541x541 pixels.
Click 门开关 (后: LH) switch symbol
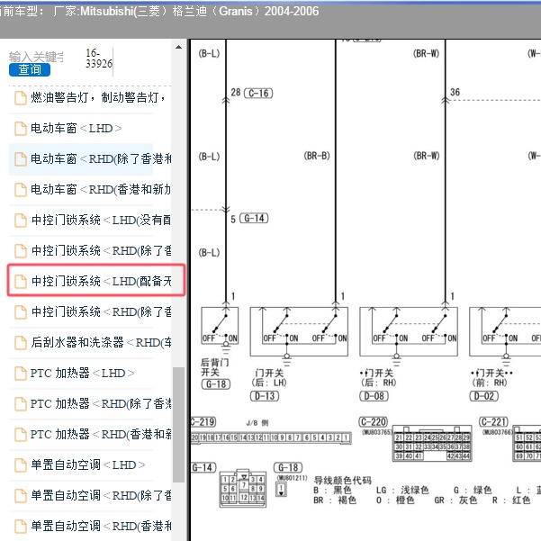(299, 331)
